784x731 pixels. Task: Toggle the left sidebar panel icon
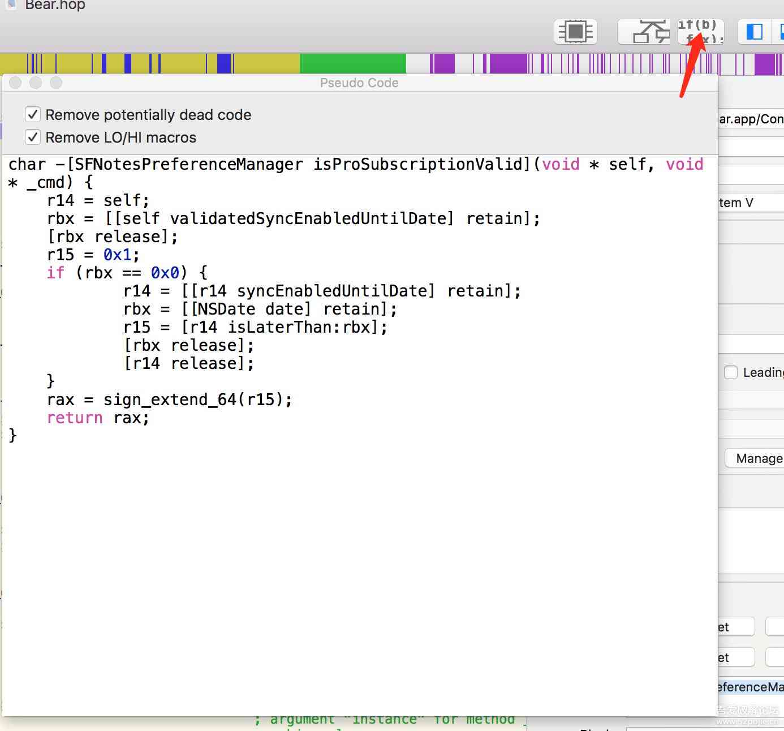755,32
